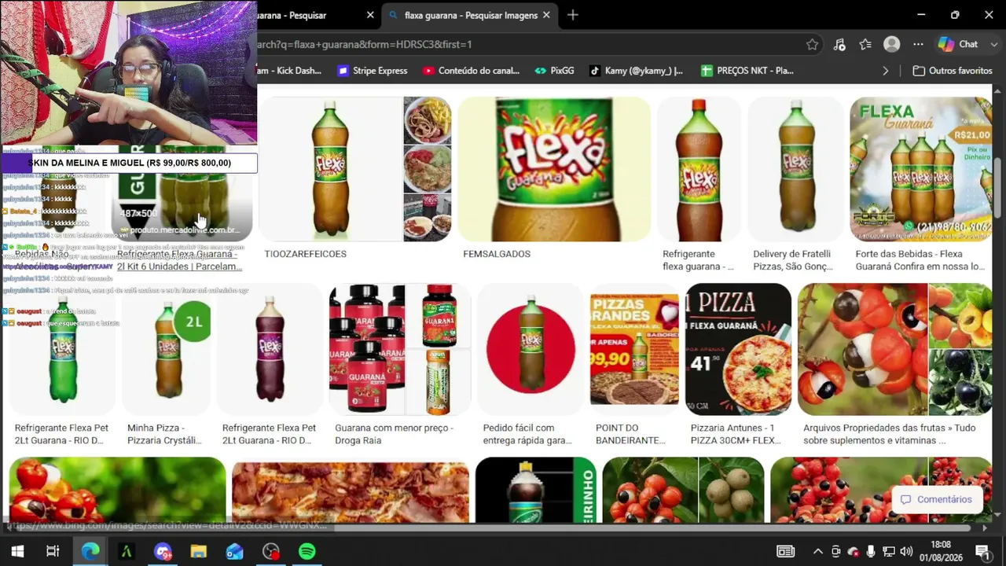Show hidden system tray icons
Image resolution: width=1006 pixels, height=566 pixels.
[x=817, y=551]
